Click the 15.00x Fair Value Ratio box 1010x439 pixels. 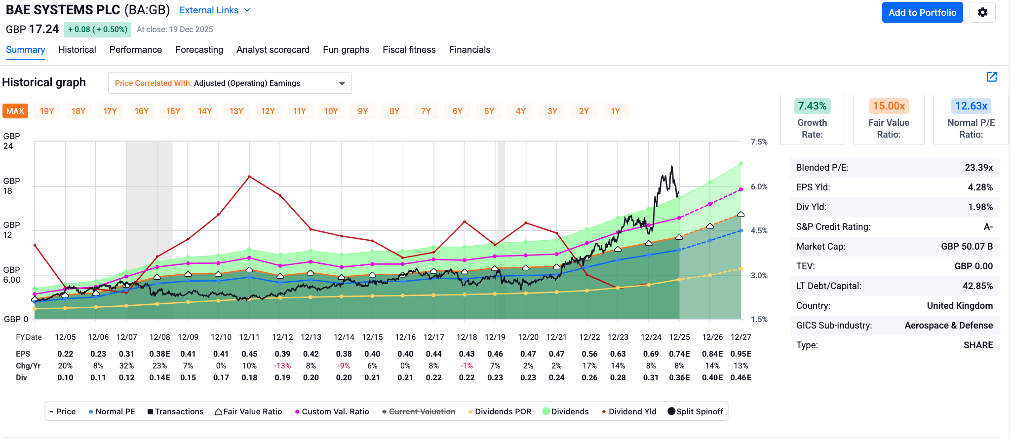click(x=889, y=119)
